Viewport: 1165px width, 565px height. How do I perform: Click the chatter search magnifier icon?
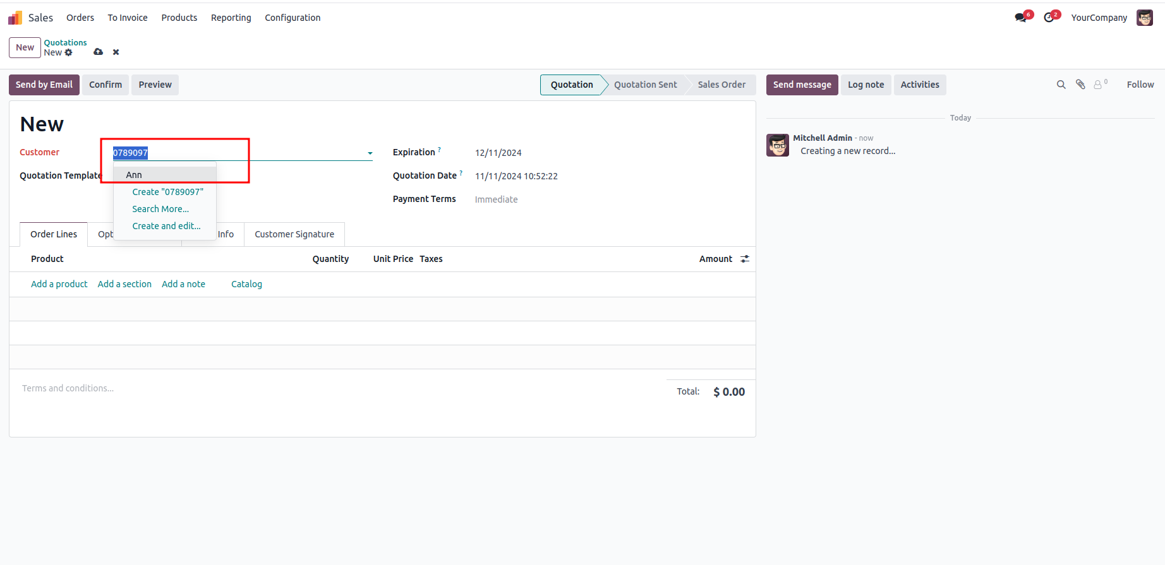1061,85
